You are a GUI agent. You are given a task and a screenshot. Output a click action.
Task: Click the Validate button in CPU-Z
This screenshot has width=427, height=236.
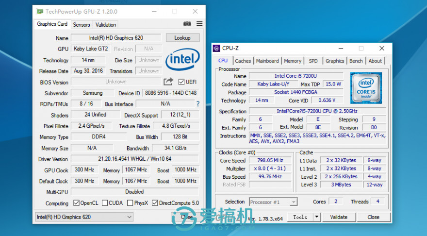pos(339,217)
